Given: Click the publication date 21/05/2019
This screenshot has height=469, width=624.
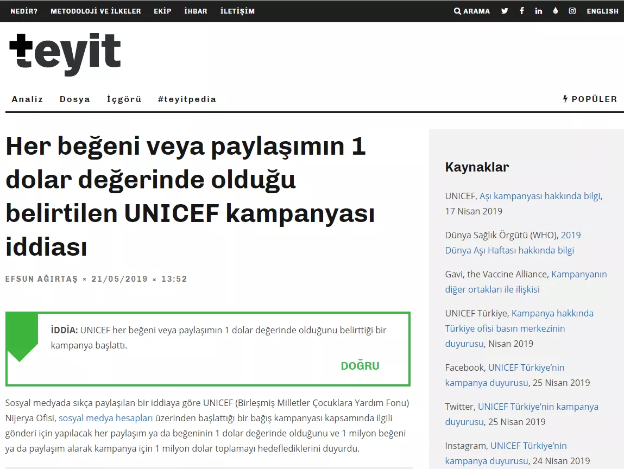Looking at the screenshot, I should point(119,279).
